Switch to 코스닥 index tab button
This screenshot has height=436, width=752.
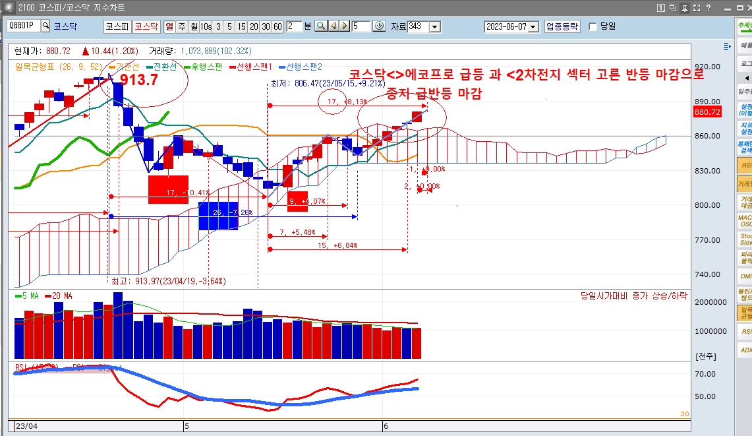click(146, 26)
